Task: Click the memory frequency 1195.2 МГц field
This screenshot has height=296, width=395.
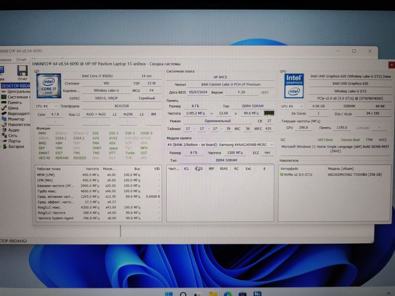Action: coord(195,113)
